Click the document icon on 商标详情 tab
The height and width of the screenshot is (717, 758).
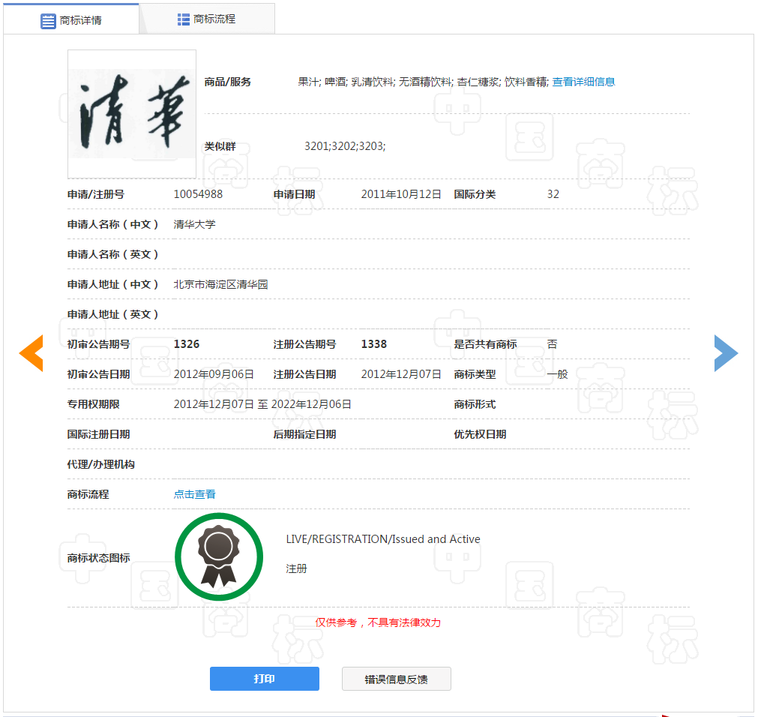click(x=48, y=20)
